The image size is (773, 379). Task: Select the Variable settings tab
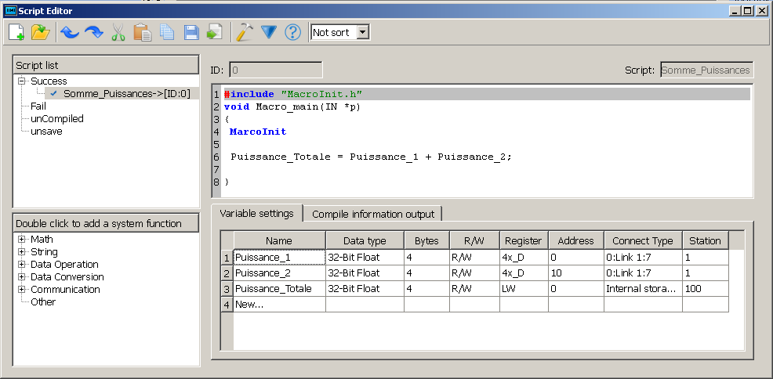(256, 214)
